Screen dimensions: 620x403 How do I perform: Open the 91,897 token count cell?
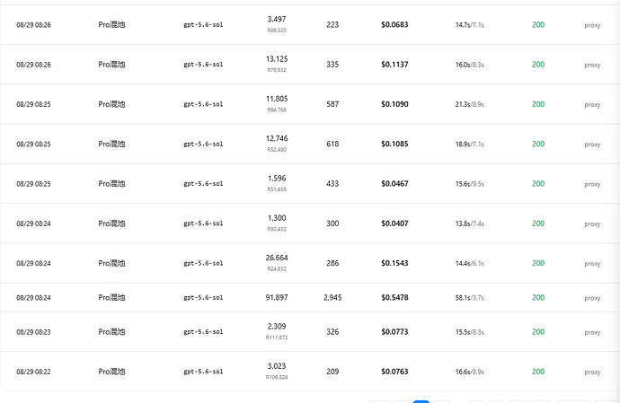(x=277, y=297)
